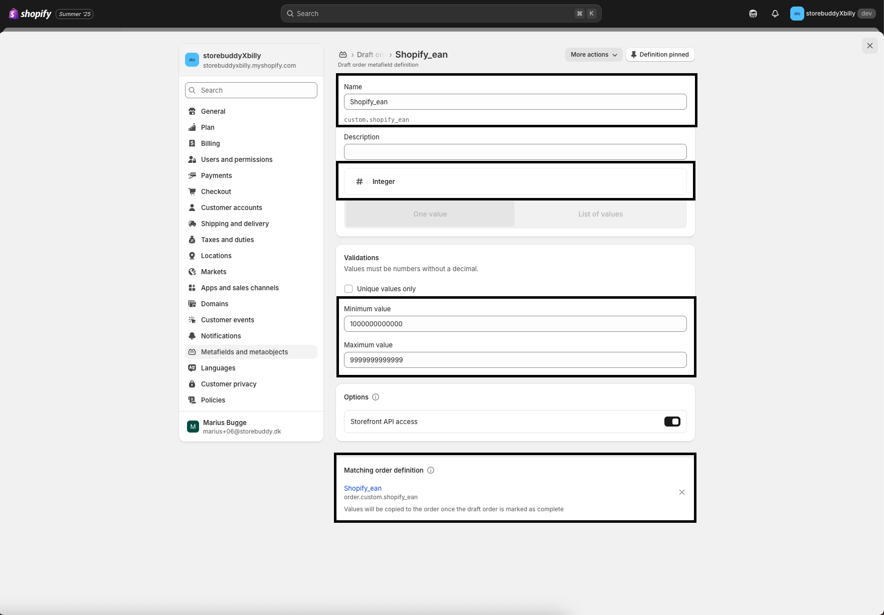Go to Apps and sales channels
Screen dimensions: 884x615
tap(251, 288)
